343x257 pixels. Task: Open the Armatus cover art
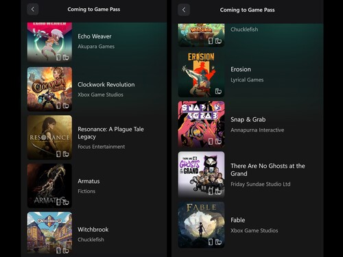(x=49, y=186)
